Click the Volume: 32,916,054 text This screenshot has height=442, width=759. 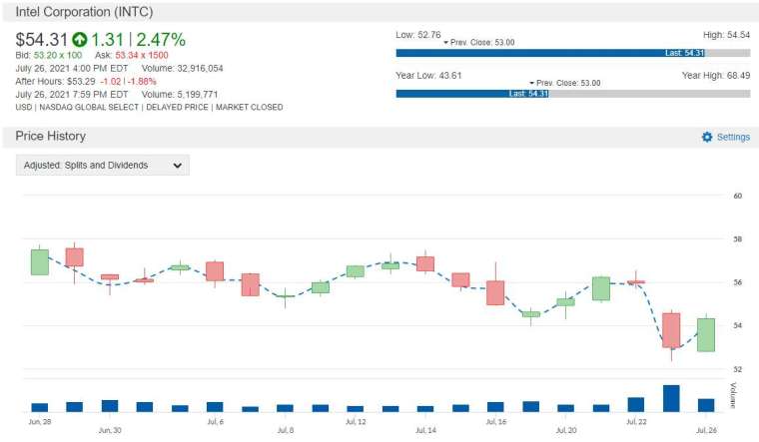[x=182, y=68]
